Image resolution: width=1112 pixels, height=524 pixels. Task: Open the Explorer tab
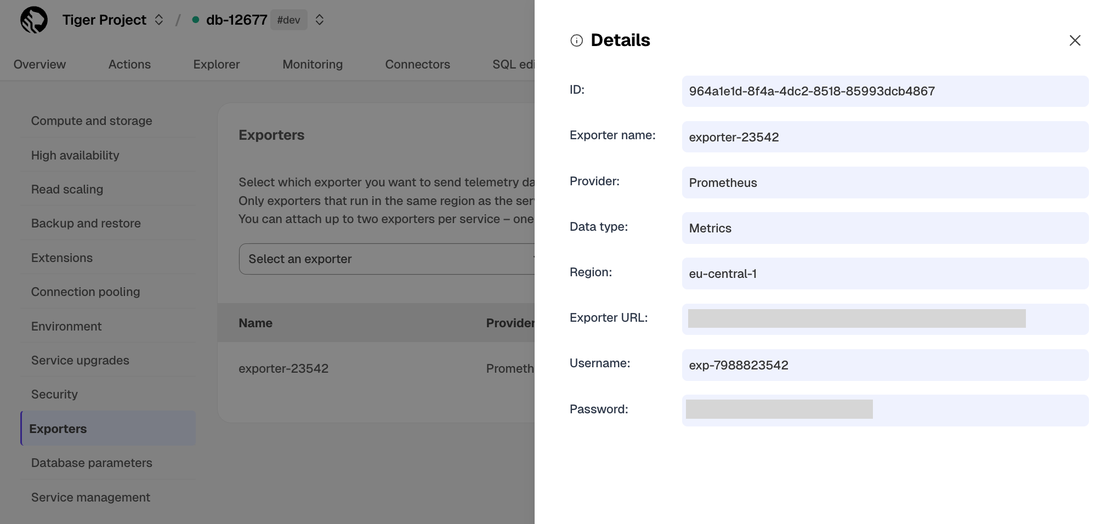216,64
